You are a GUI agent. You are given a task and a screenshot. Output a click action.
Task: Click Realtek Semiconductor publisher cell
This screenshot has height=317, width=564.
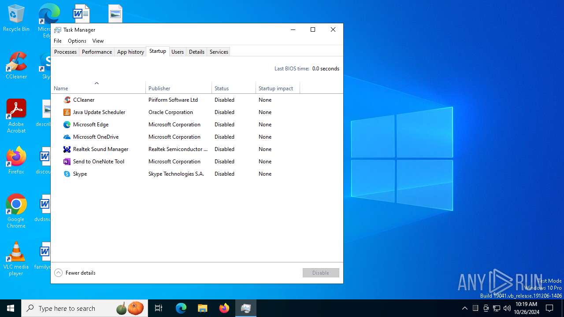pyautogui.click(x=178, y=149)
